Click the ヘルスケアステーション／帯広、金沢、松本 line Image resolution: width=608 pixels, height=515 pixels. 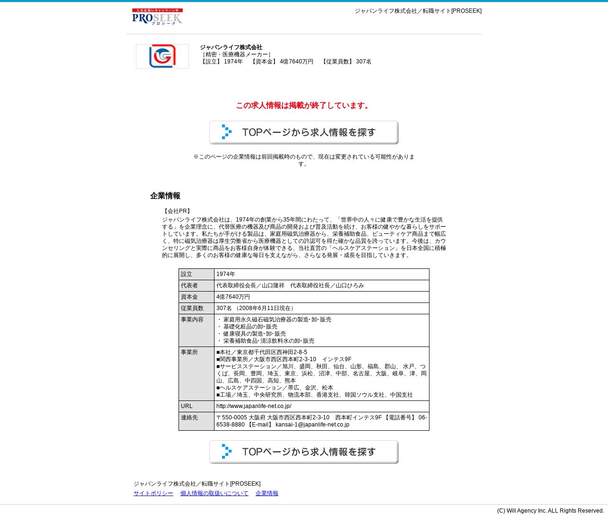click(275, 388)
